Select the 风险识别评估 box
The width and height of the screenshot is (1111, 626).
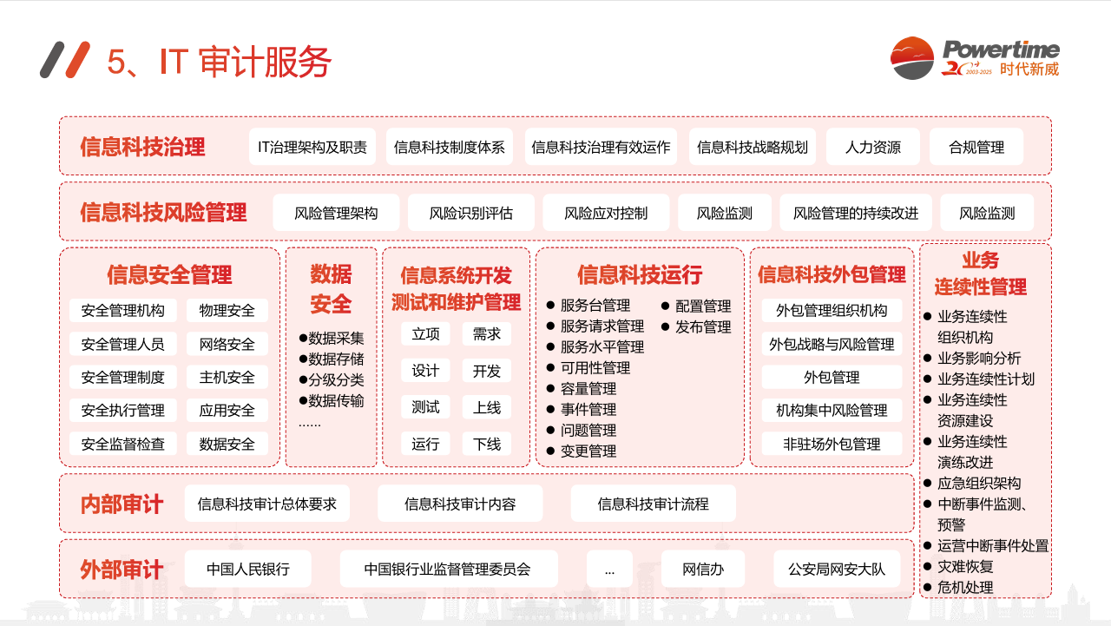[x=470, y=213]
